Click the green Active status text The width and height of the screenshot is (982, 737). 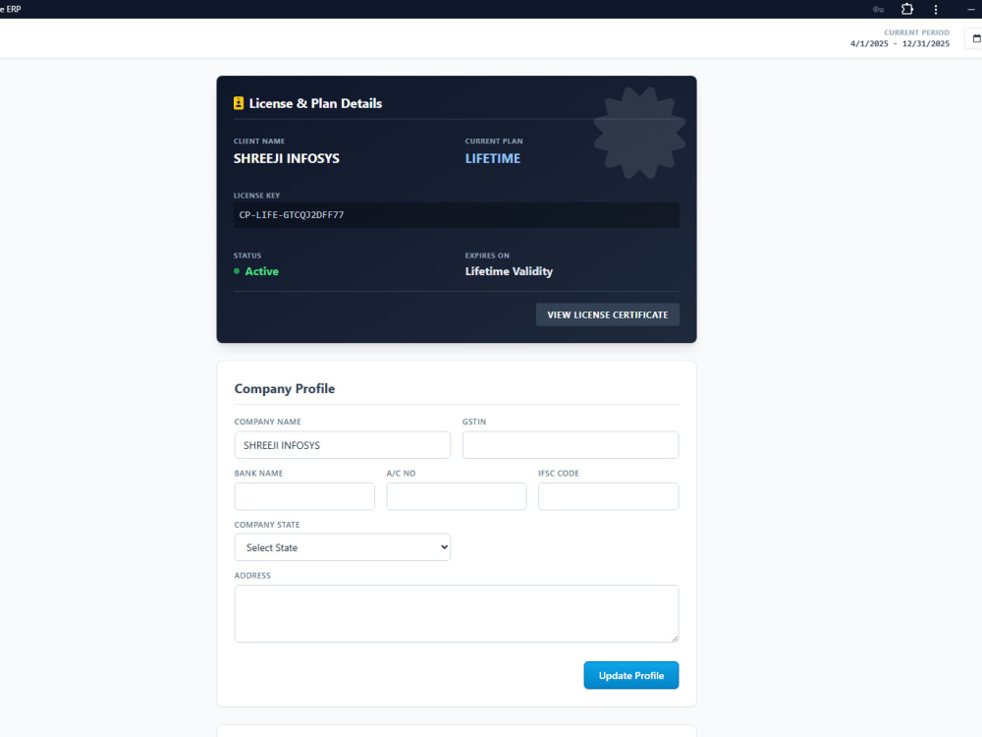pos(262,271)
